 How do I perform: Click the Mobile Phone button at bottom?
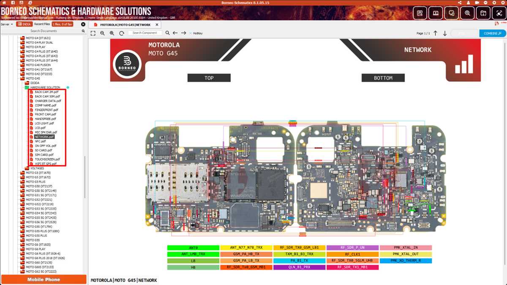[44, 280]
